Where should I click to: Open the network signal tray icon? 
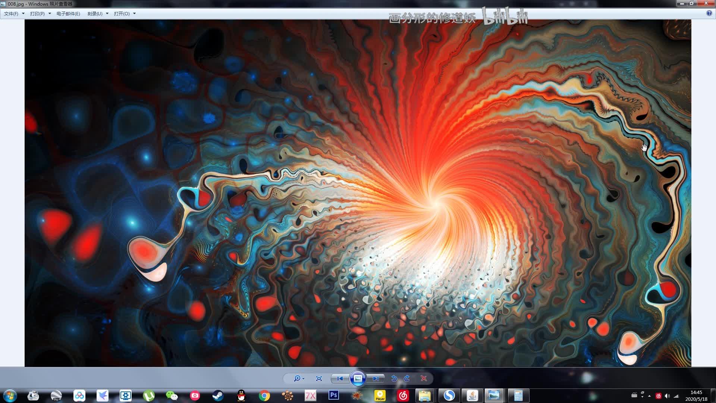point(676,396)
